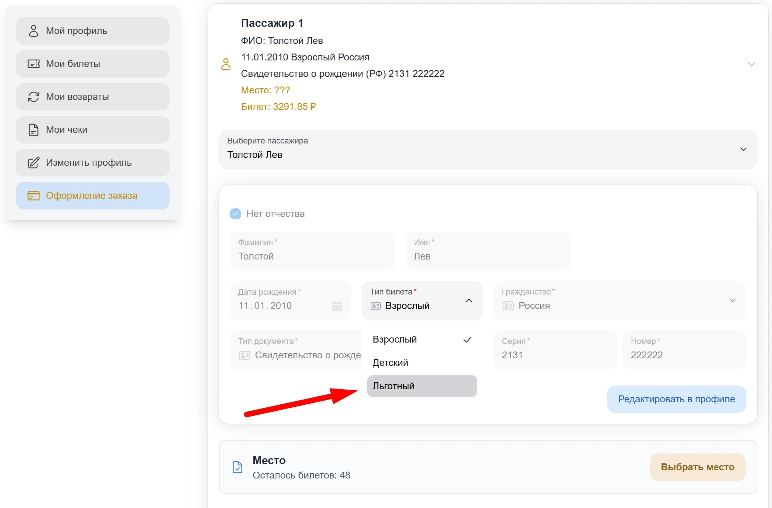
Task: Click the refresh icon beside Мои возвраты
Action: 33,97
